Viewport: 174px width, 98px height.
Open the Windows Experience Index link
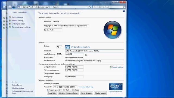(x=80, y=47)
